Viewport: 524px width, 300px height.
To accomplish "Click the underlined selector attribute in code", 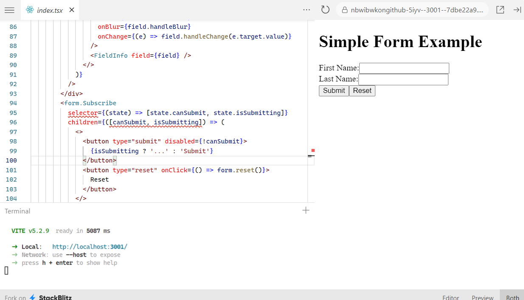I will coord(82,113).
